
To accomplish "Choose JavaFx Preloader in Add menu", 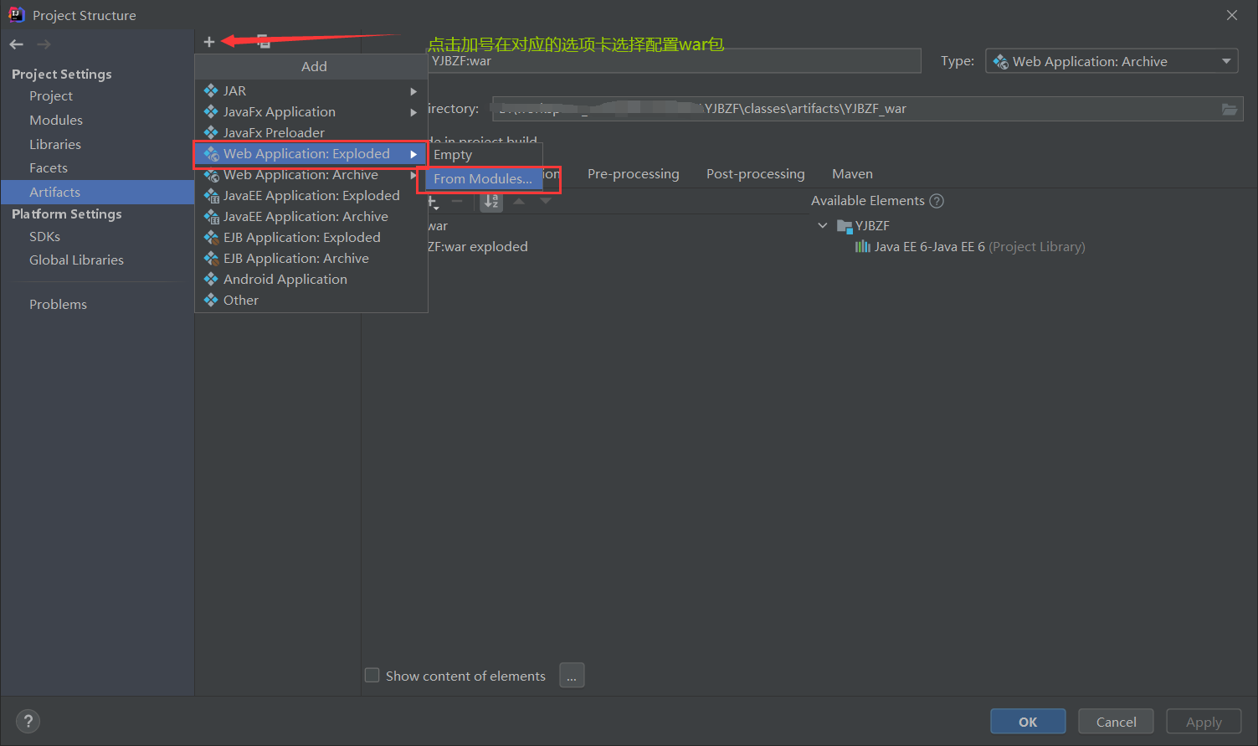I will pyautogui.click(x=311, y=132).
